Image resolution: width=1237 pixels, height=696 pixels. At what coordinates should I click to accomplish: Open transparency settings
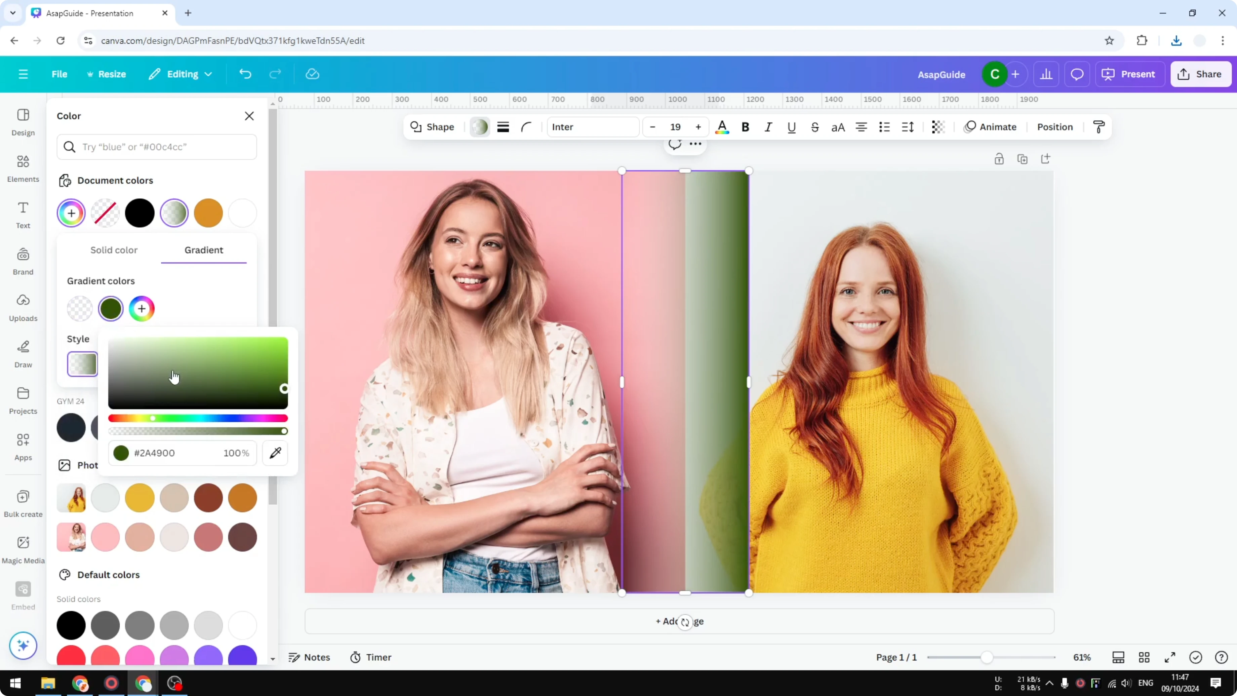click(x=938, y=127)
